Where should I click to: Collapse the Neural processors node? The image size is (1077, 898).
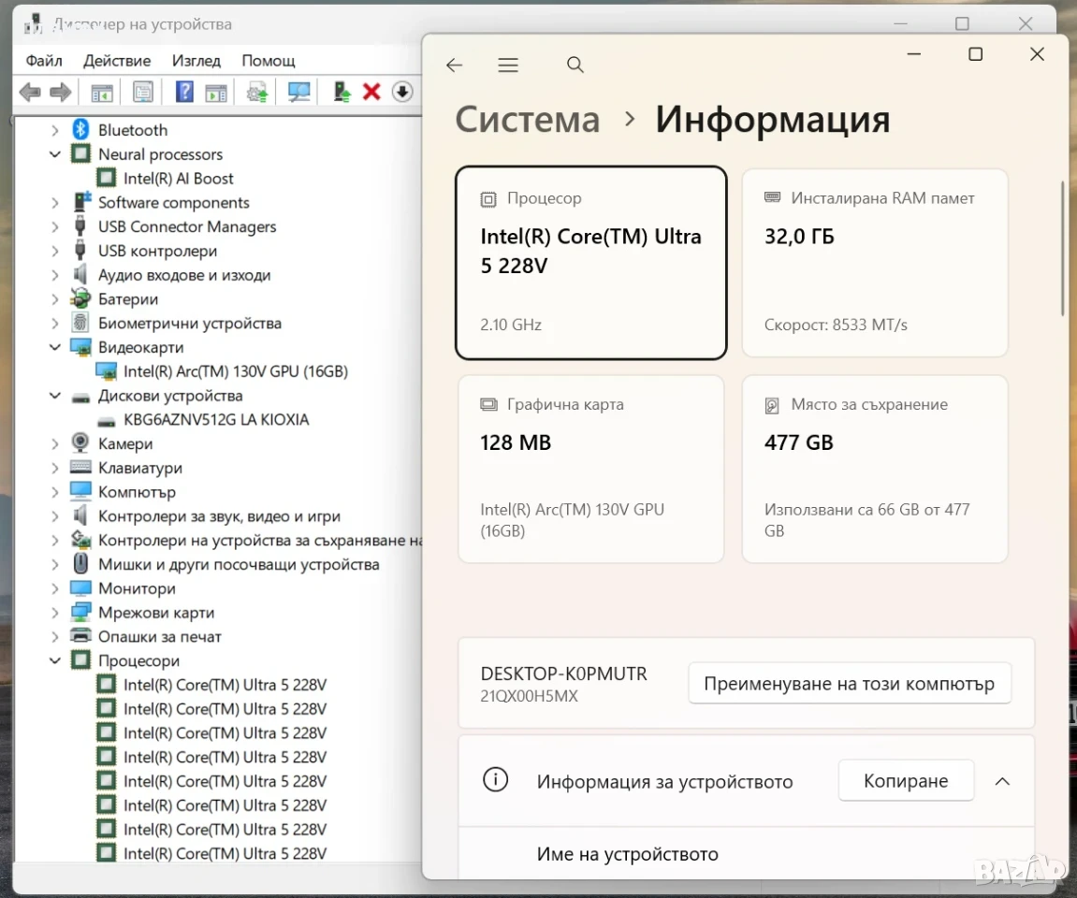[x=55, y=153]
